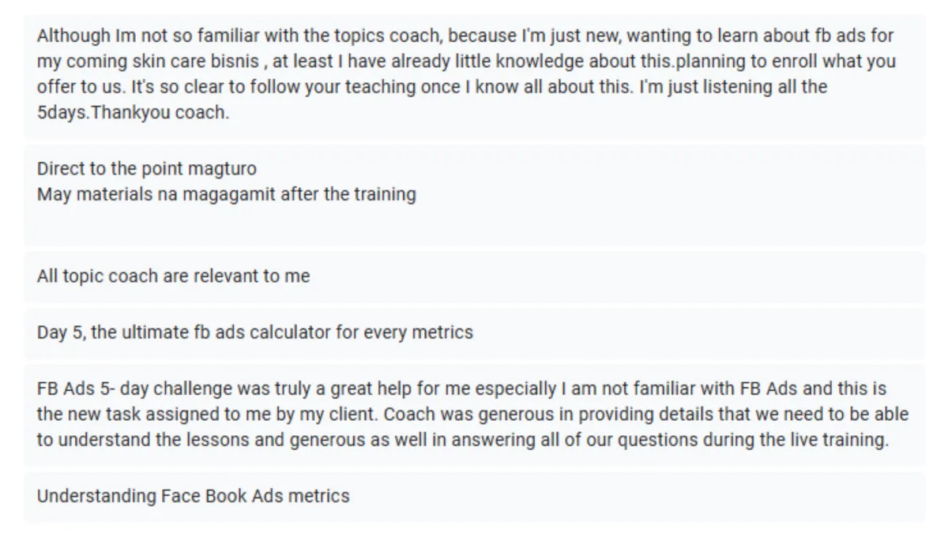Screen dimensions: 948x533
Task: Click the phrase 'fb ads calculator'
Action: [x=261, y=332]
